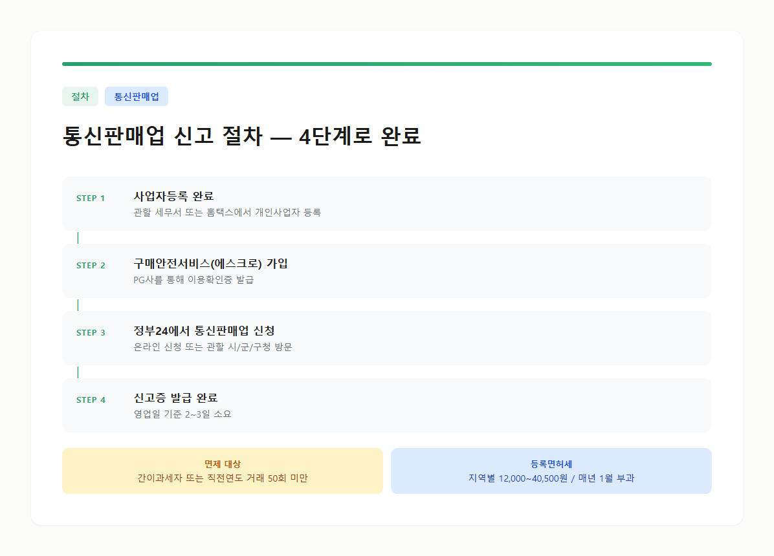
Task: Toggle the 신고증 발급 완료 step card
Action: [x=386, y=405]
